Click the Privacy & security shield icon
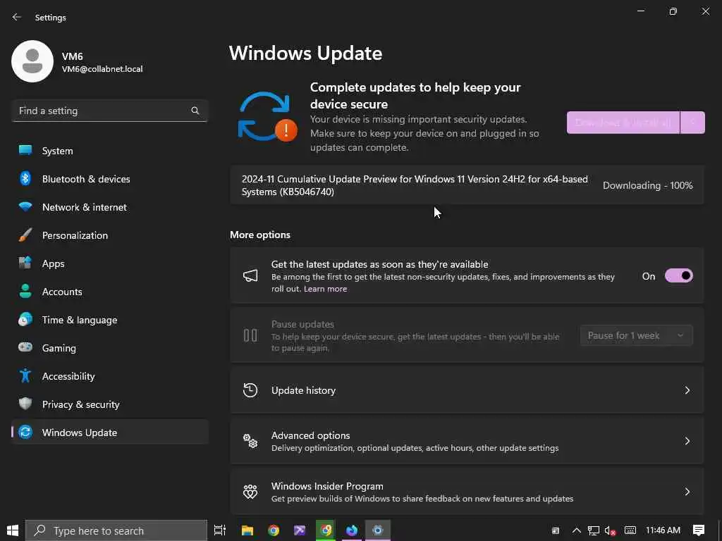The image size is (722, 541). click(25, 404)
